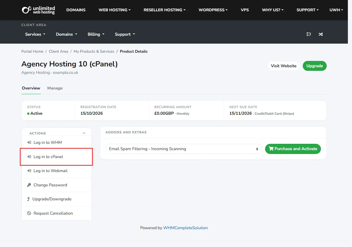
Task: Click the green Upgrade button
Action: 315,66
